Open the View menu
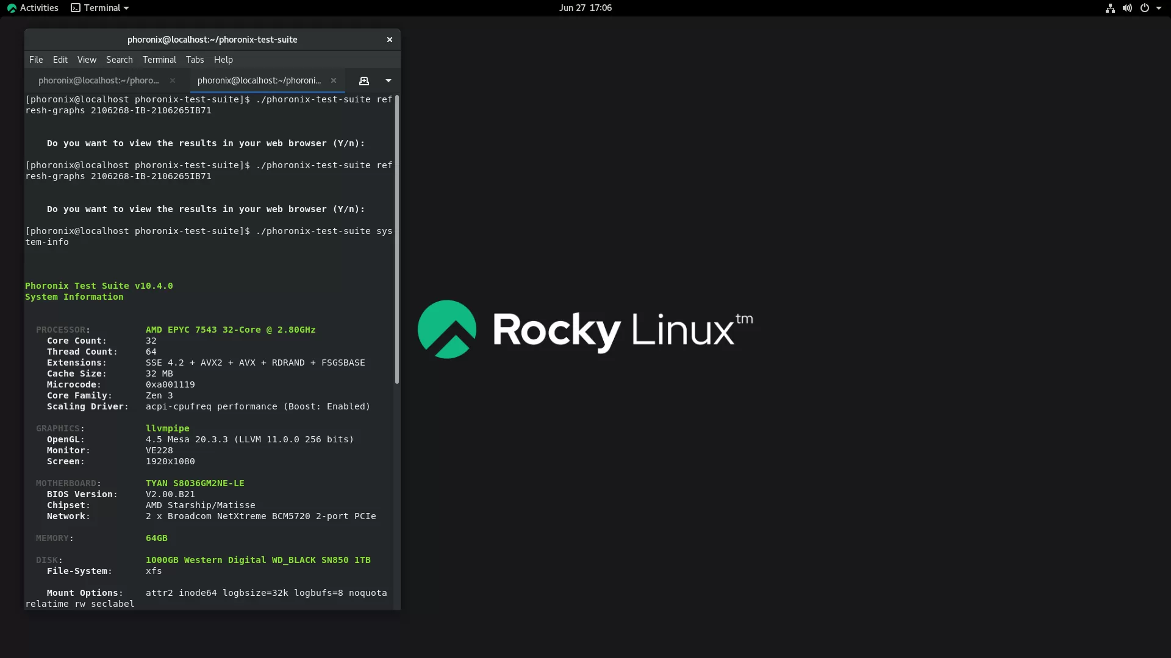Image resolution: width=1171 pixels, height=658 pixels. tap(87, 59)
